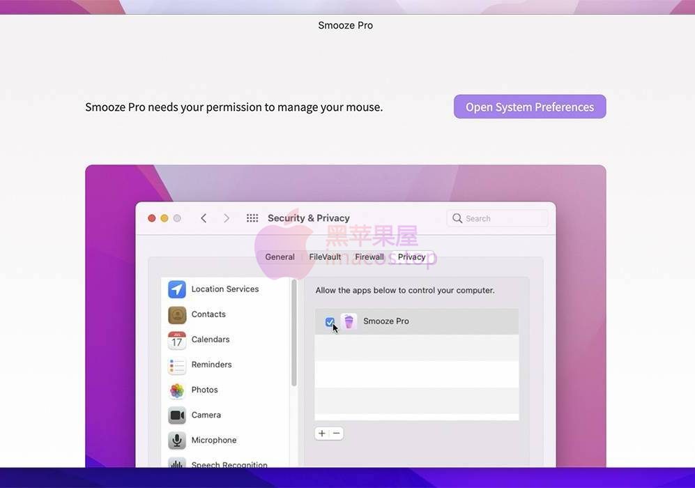695x488 pixels.
Task: Select the Contacts label
Action: (208, 314)
